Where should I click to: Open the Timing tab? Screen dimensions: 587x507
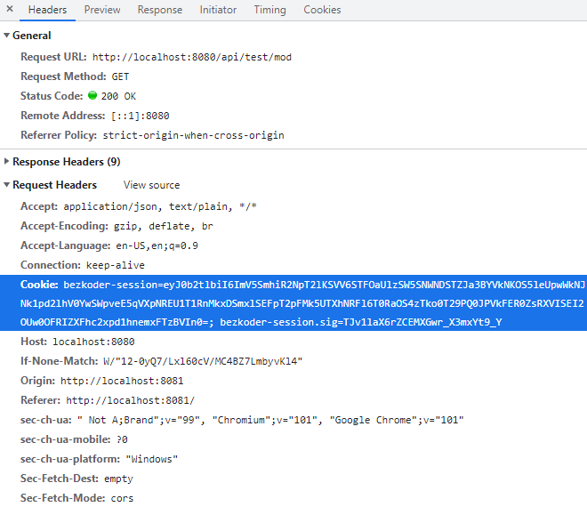(x=269, y=10)
